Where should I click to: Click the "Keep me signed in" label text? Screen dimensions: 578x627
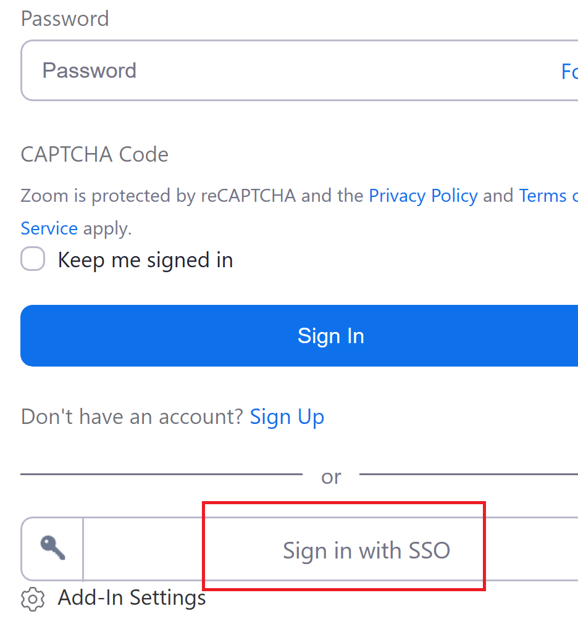point(145,260)
